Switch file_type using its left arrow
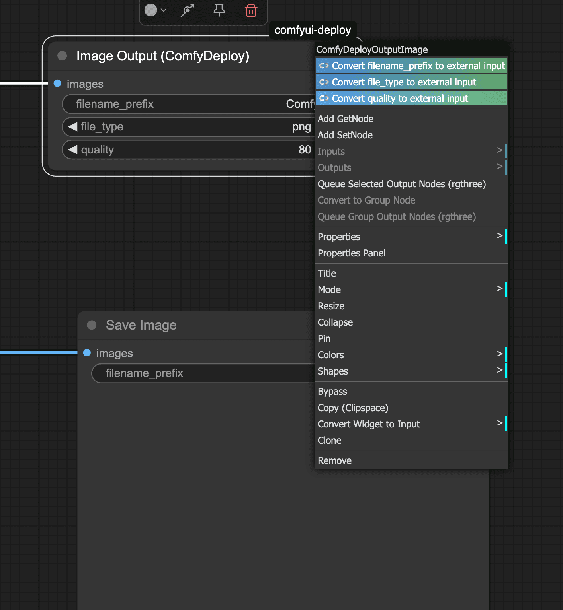Viewport: 563px width, 610px height. click(72, 127)
